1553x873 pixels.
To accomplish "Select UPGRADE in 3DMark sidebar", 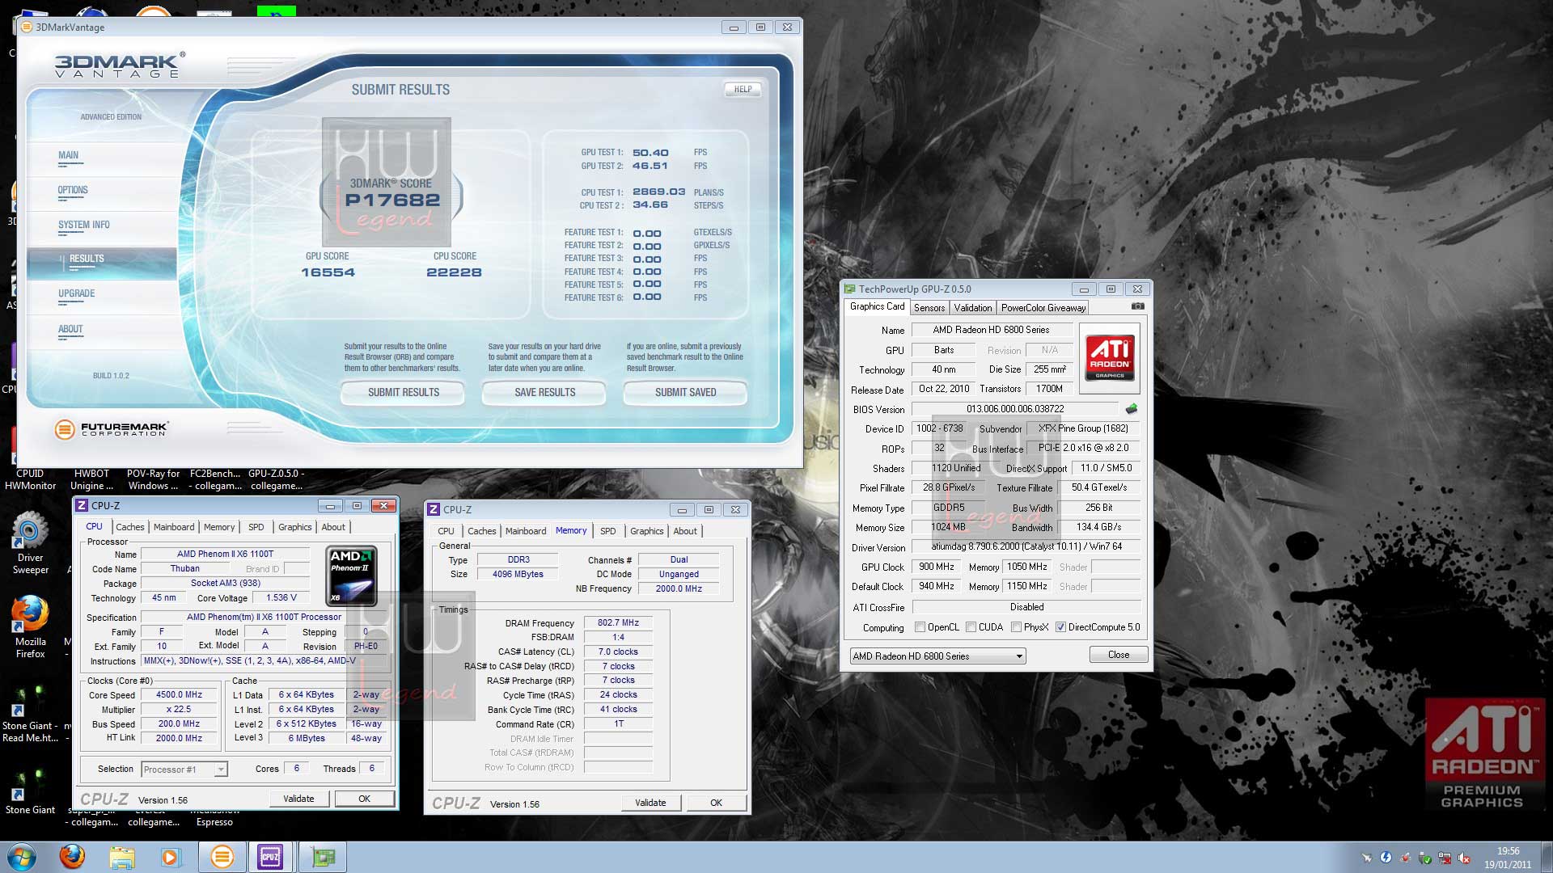I will coord(77,294).
